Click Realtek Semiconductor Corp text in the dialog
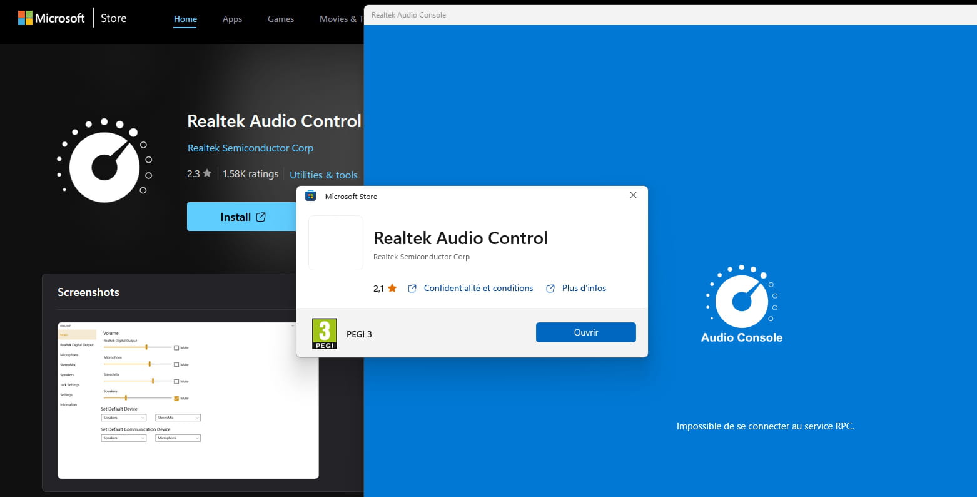Screen dimensions: 977x497 click(x=422, y=257)
